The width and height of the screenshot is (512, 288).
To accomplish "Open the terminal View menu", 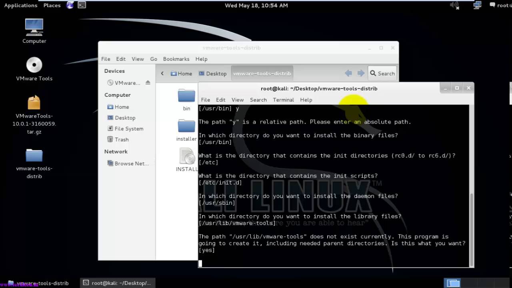I will click(x=238, y=100).
